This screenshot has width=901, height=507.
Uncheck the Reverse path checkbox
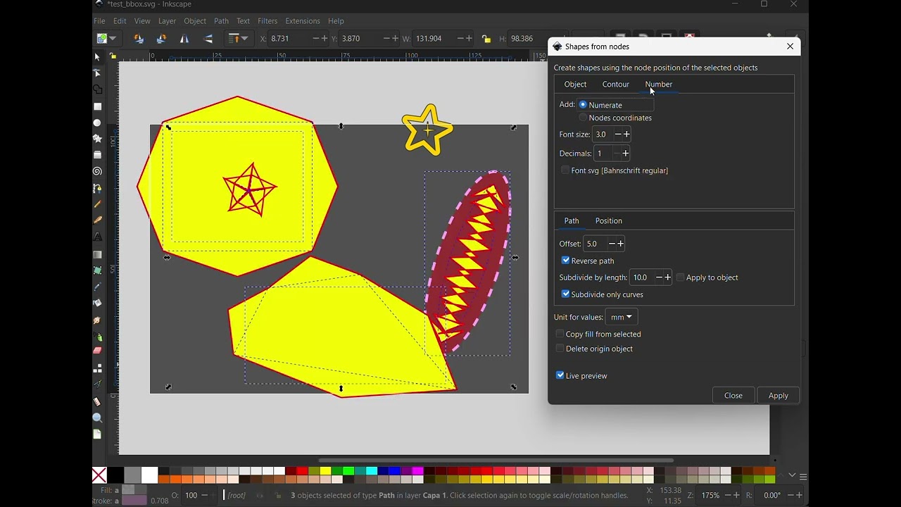tap(565, 261)
